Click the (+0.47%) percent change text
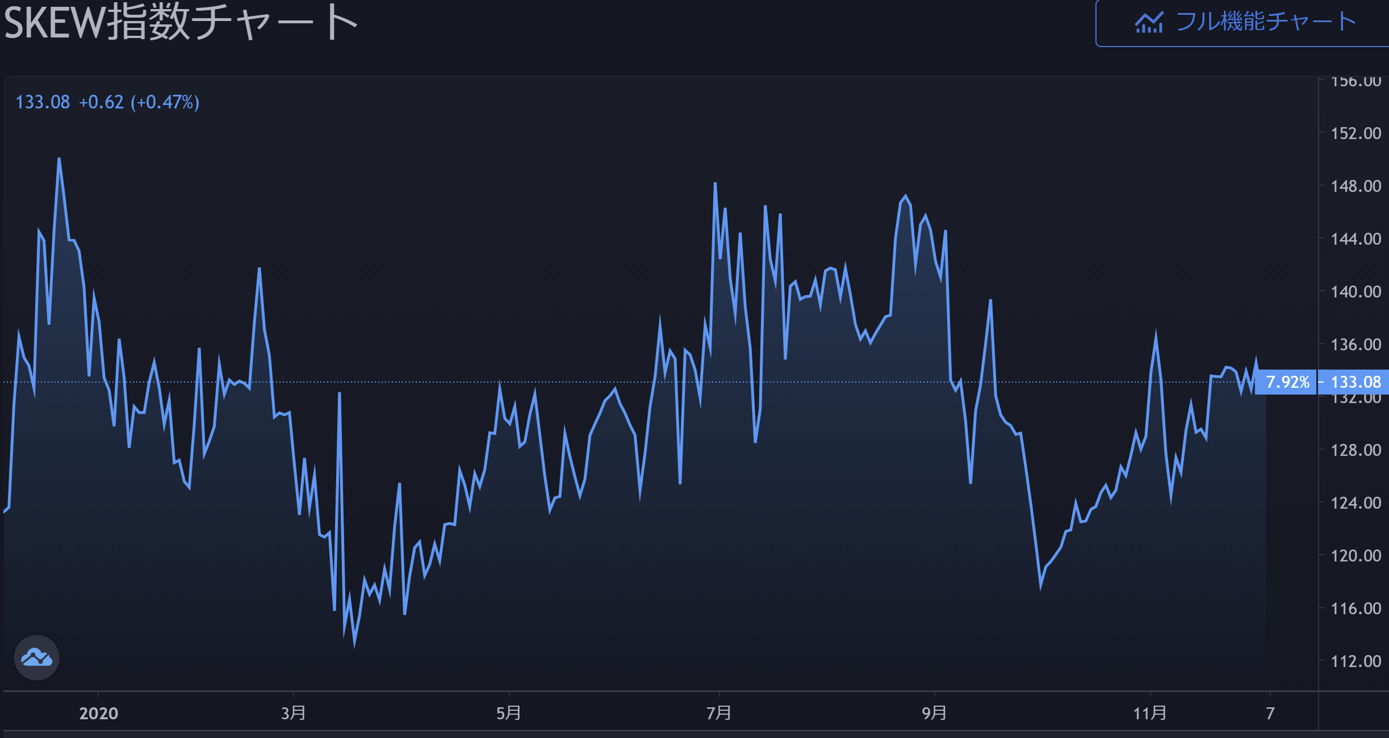 [x=165, y=102]
